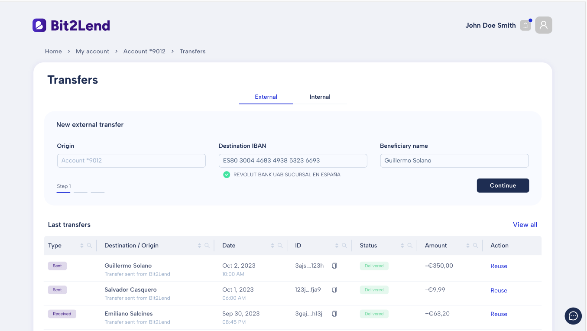This screenshot has height=331, width=587.
Task: Search within the Type column
Action: (x=89, y=246)
